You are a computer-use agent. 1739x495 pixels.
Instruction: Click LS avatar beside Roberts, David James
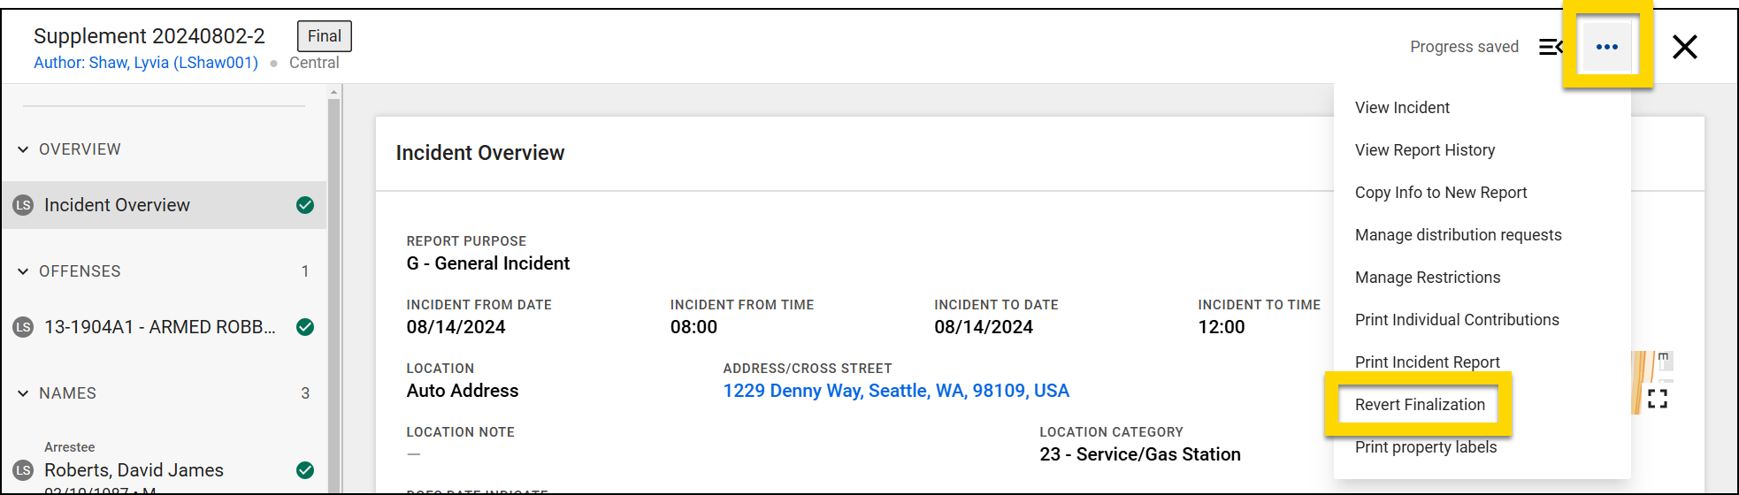pos(23,470)
